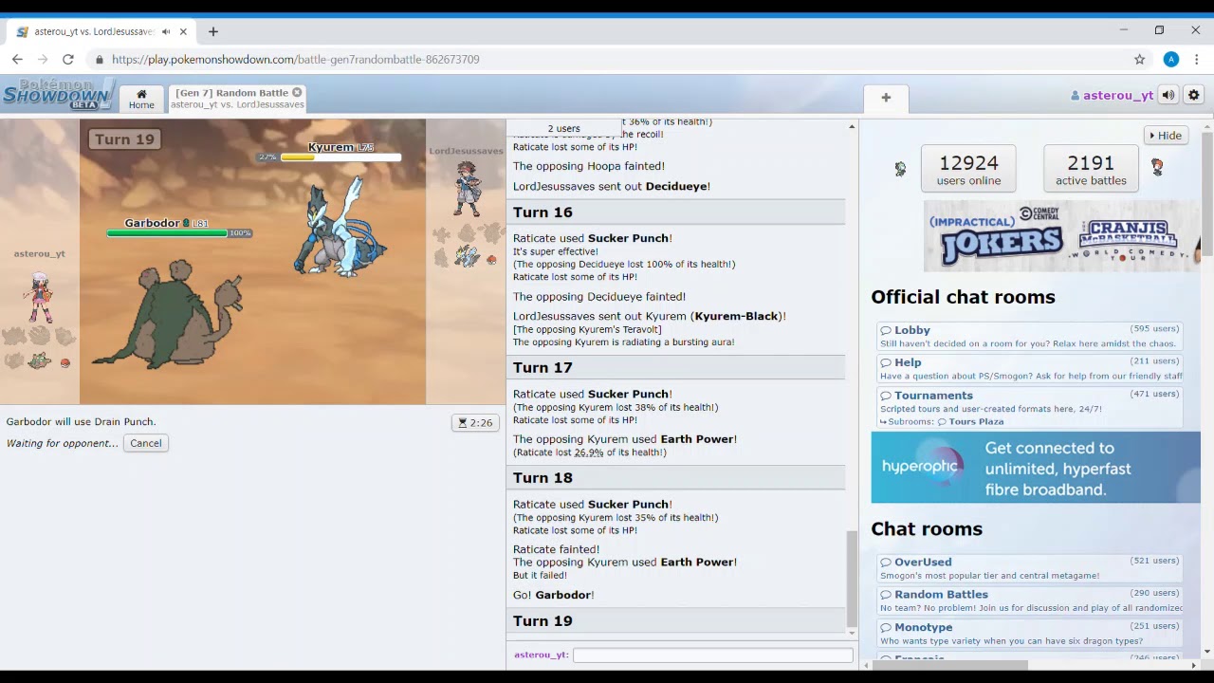Hide the rooms panel
The width and height of the screenshot is (1214, 683).
(x=1165, y=136)
